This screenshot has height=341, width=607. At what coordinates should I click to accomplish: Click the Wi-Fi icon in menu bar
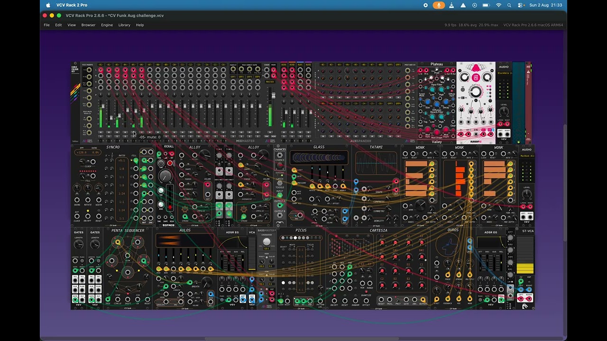coord(498,5)
